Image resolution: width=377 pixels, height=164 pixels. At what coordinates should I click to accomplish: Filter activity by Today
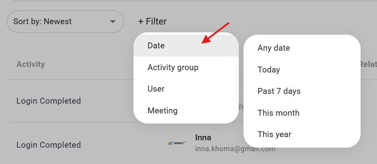coord(269,70)
